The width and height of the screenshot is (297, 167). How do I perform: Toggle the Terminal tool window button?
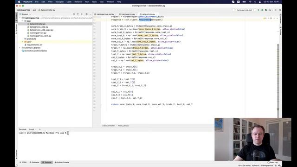tap(47, 162)
